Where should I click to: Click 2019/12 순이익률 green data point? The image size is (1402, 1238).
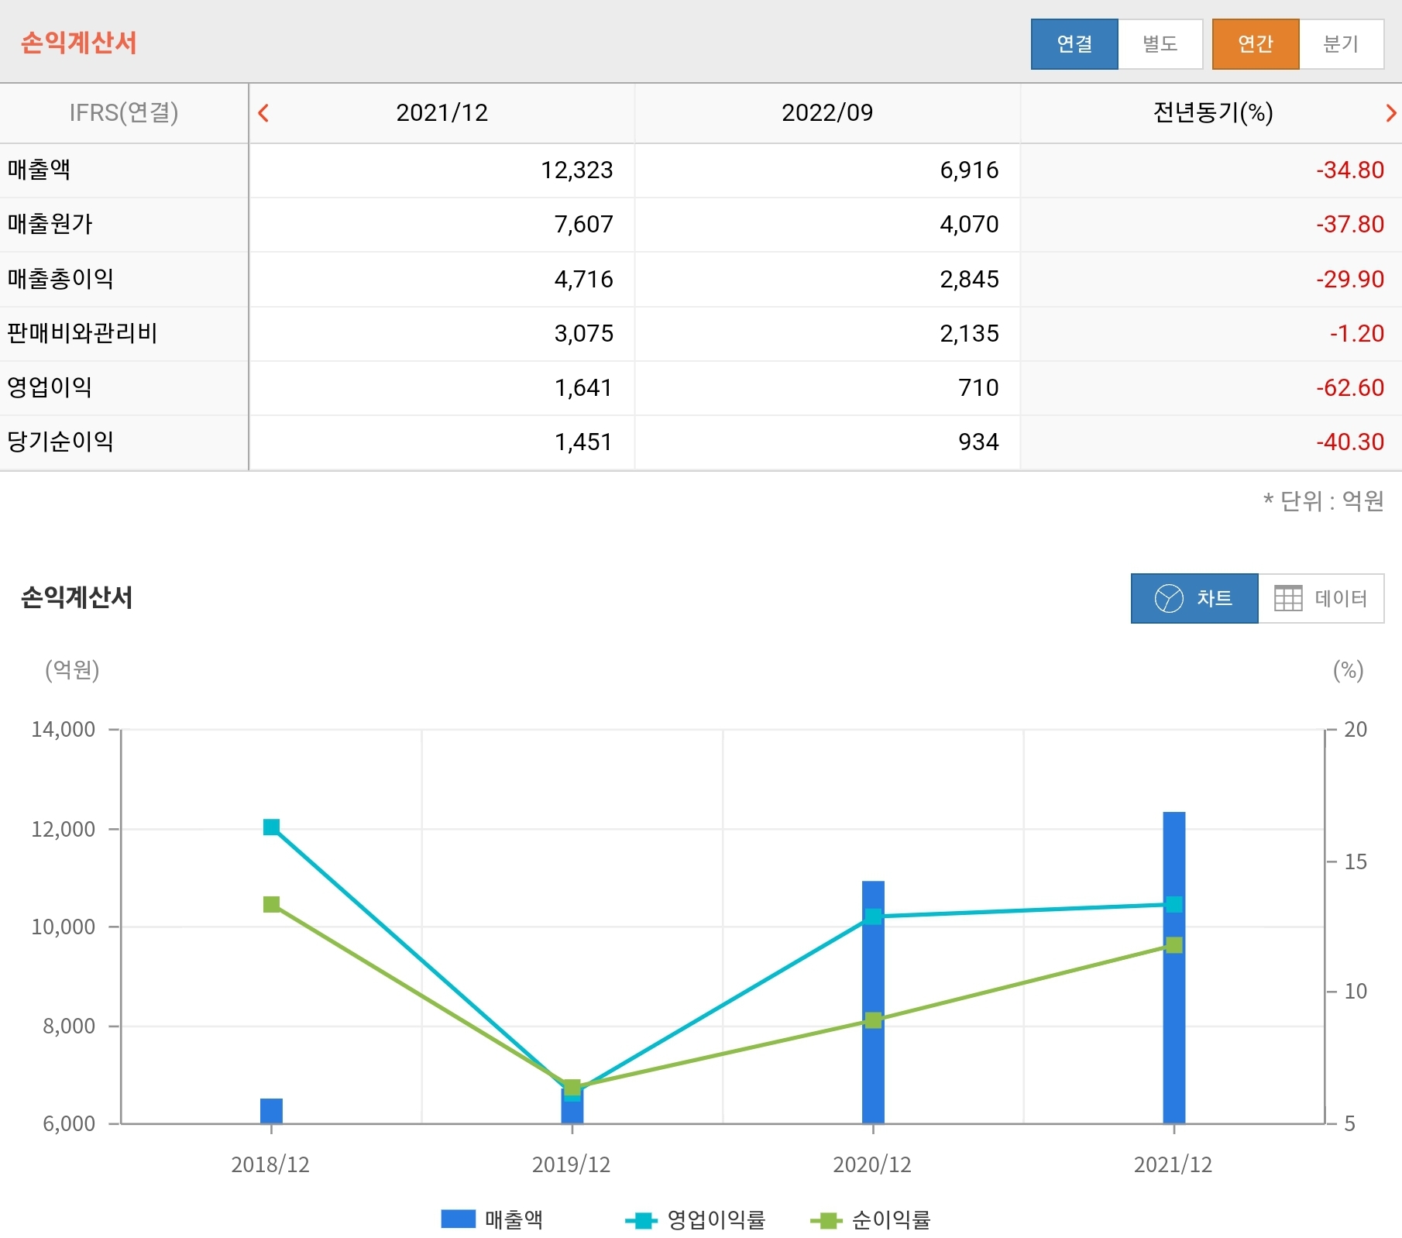coord(572,1088)
